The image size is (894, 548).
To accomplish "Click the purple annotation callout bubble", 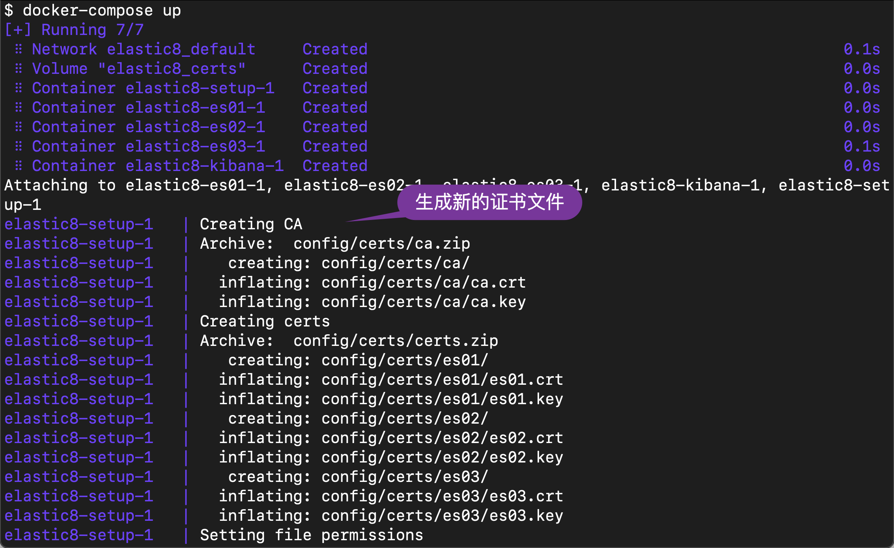I will click(x=489, y=202).
